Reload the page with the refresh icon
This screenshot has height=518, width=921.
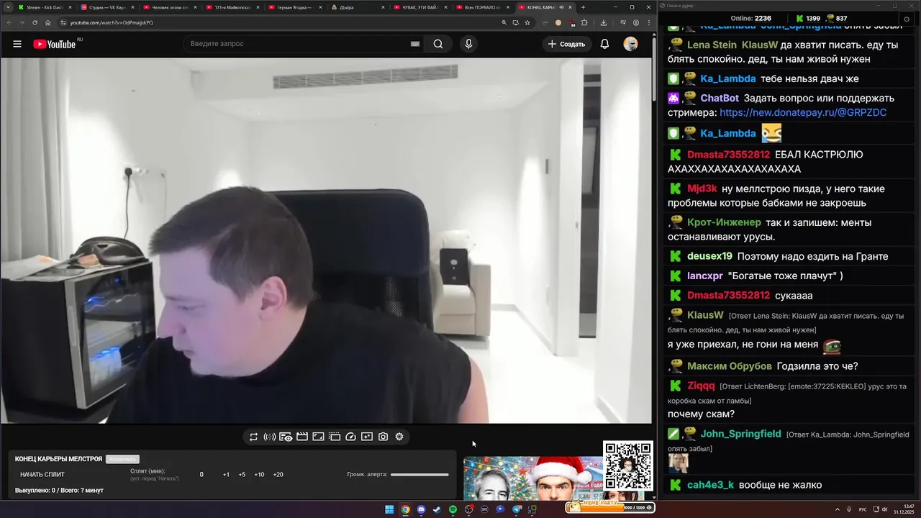35,22
